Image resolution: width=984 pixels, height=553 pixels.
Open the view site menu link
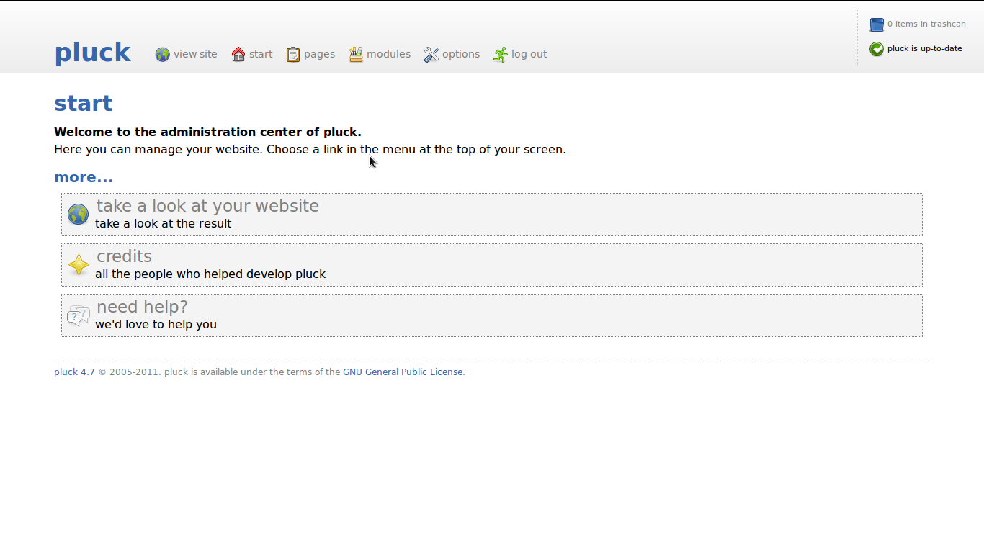point(195,54)
